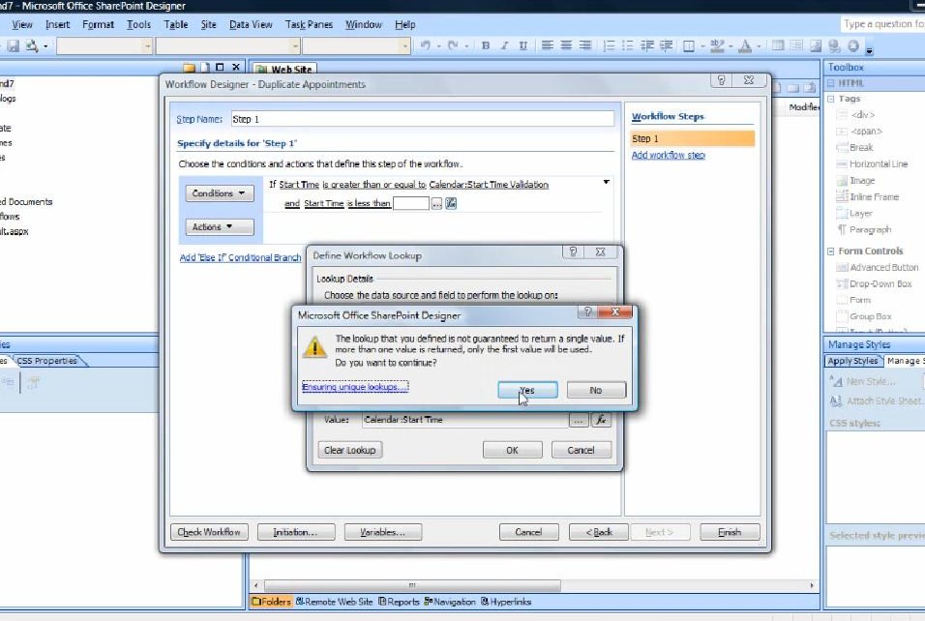
Task: Toggle Italic formatting in the toolbar
Action: click(504, 46)
